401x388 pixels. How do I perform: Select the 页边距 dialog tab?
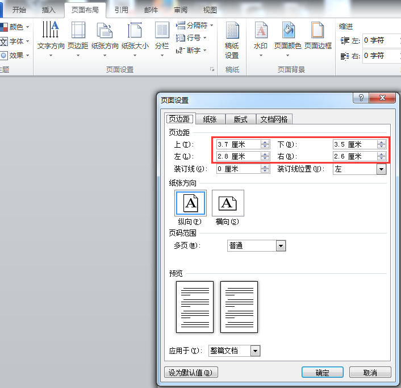179,119
